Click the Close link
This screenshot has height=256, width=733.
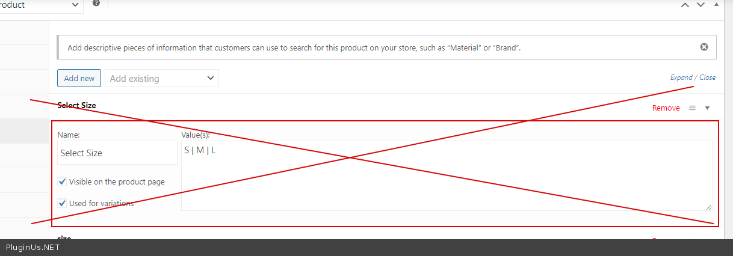pyautogui.click(x=708, y=78)
